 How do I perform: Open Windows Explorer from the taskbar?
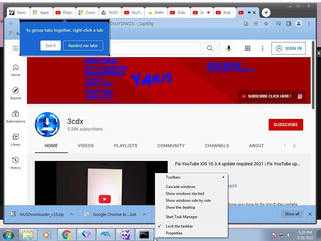click(28, 235)
